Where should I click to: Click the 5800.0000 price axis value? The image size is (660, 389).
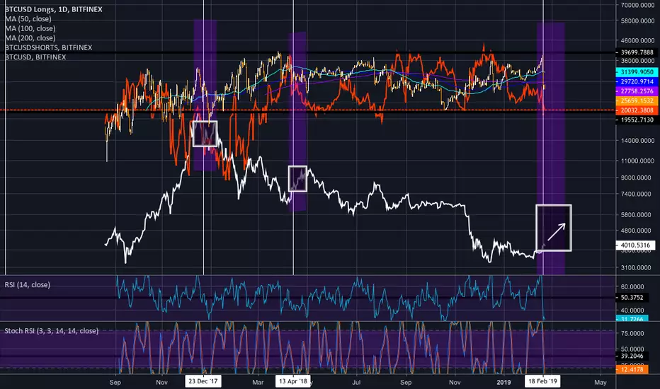(637, 214)
